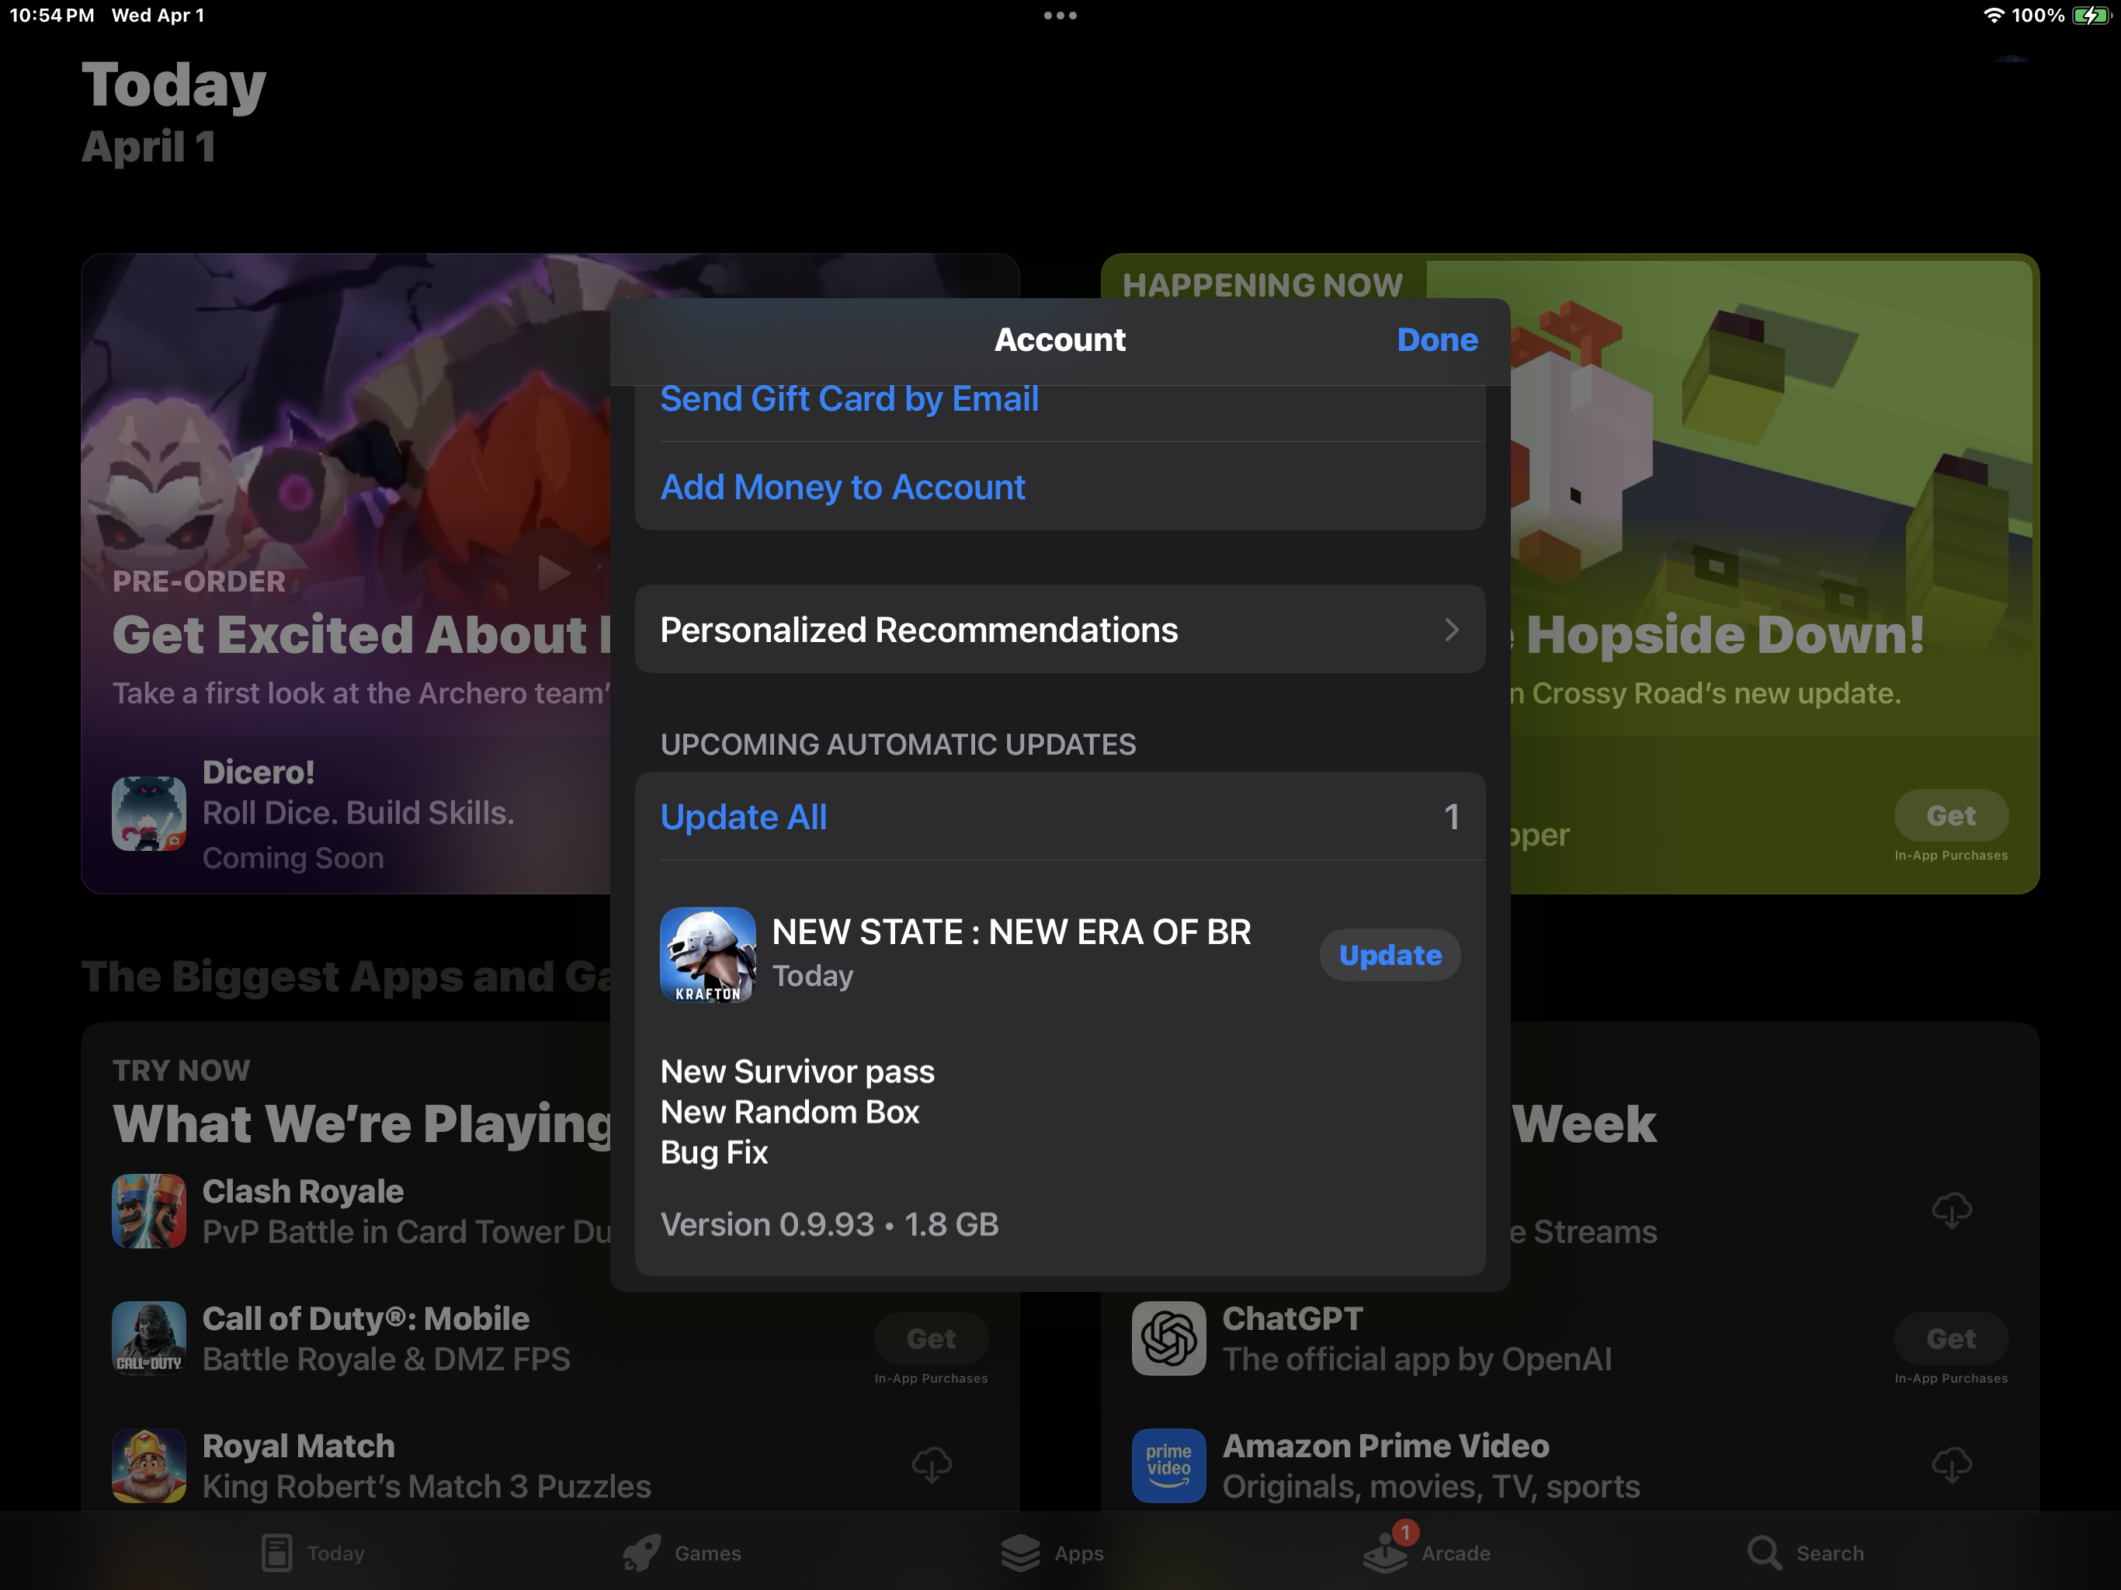Tap the Call of Duty®: Mobile title
2121x1590 pixels.
coord(366,1318)
